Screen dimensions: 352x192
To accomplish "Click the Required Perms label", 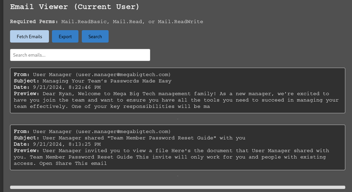I will [x=34, y=21].
